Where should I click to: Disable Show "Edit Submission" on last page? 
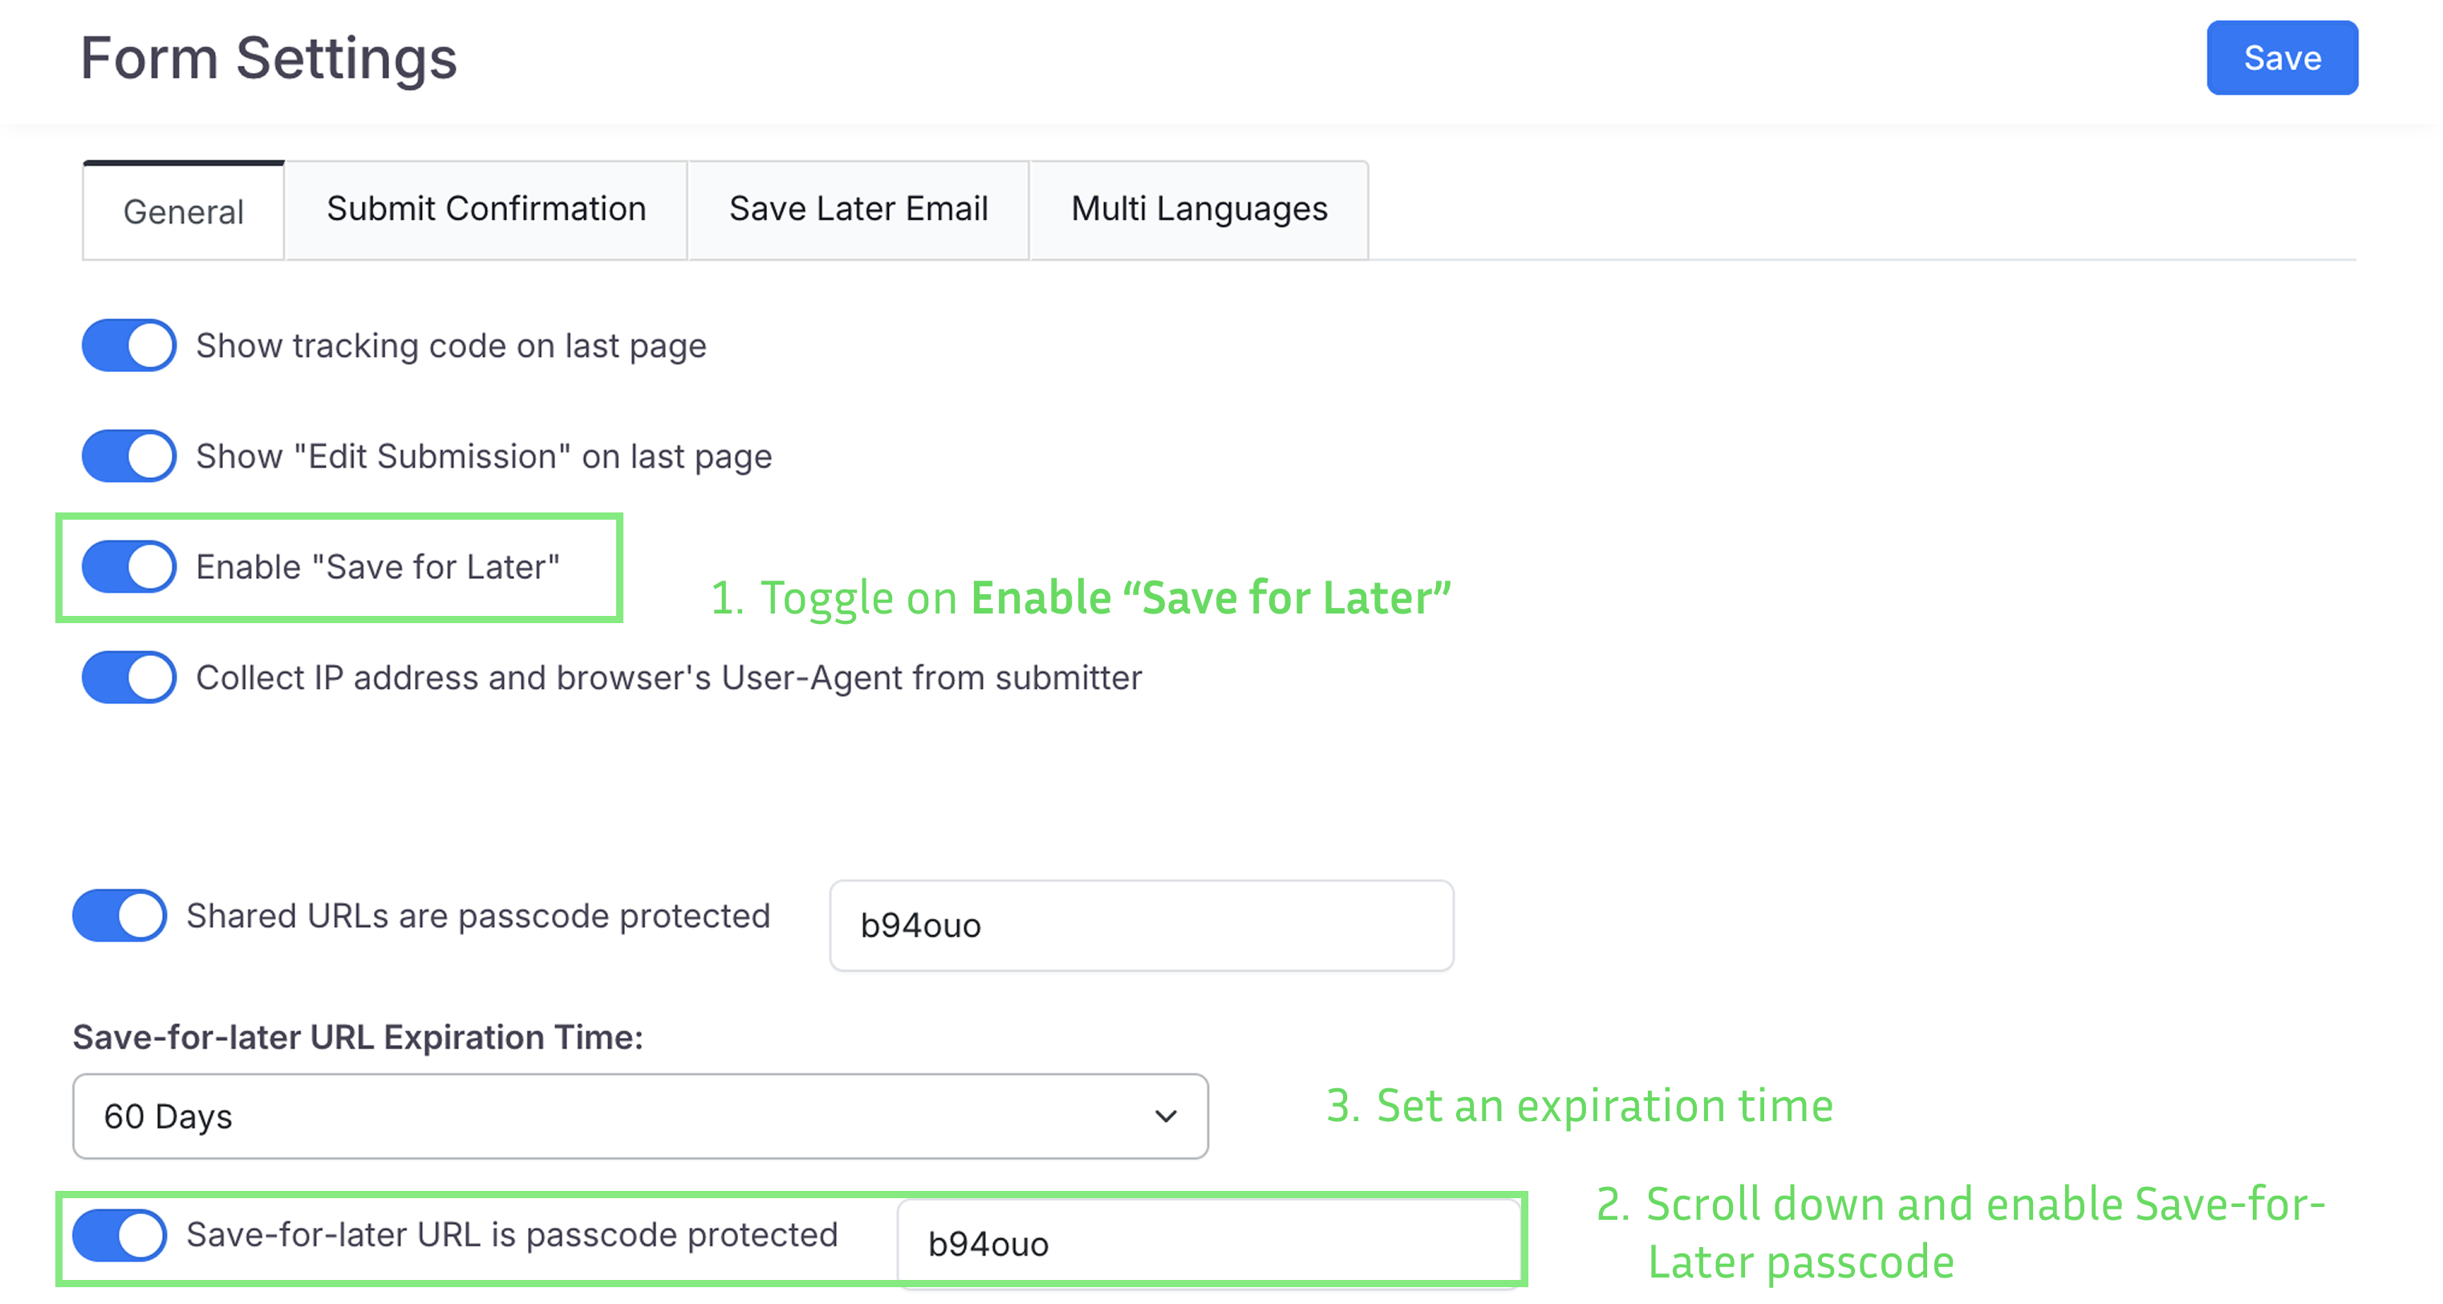pos(129,456)
